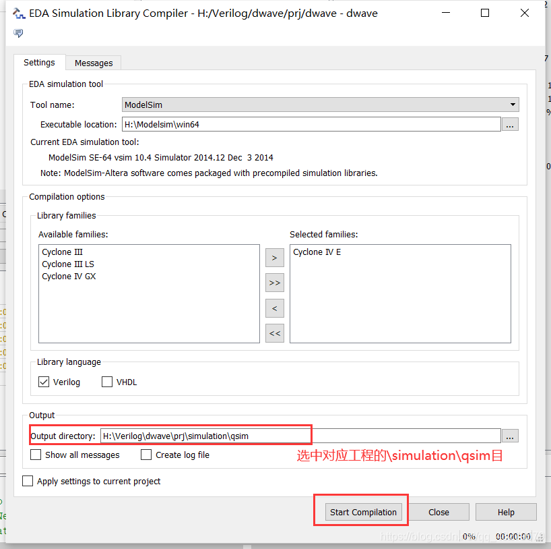The width and height of the screenshot is (551, 549).
Task: Toggle the Verilog library language checkbox
Action: tap(44, 382)
